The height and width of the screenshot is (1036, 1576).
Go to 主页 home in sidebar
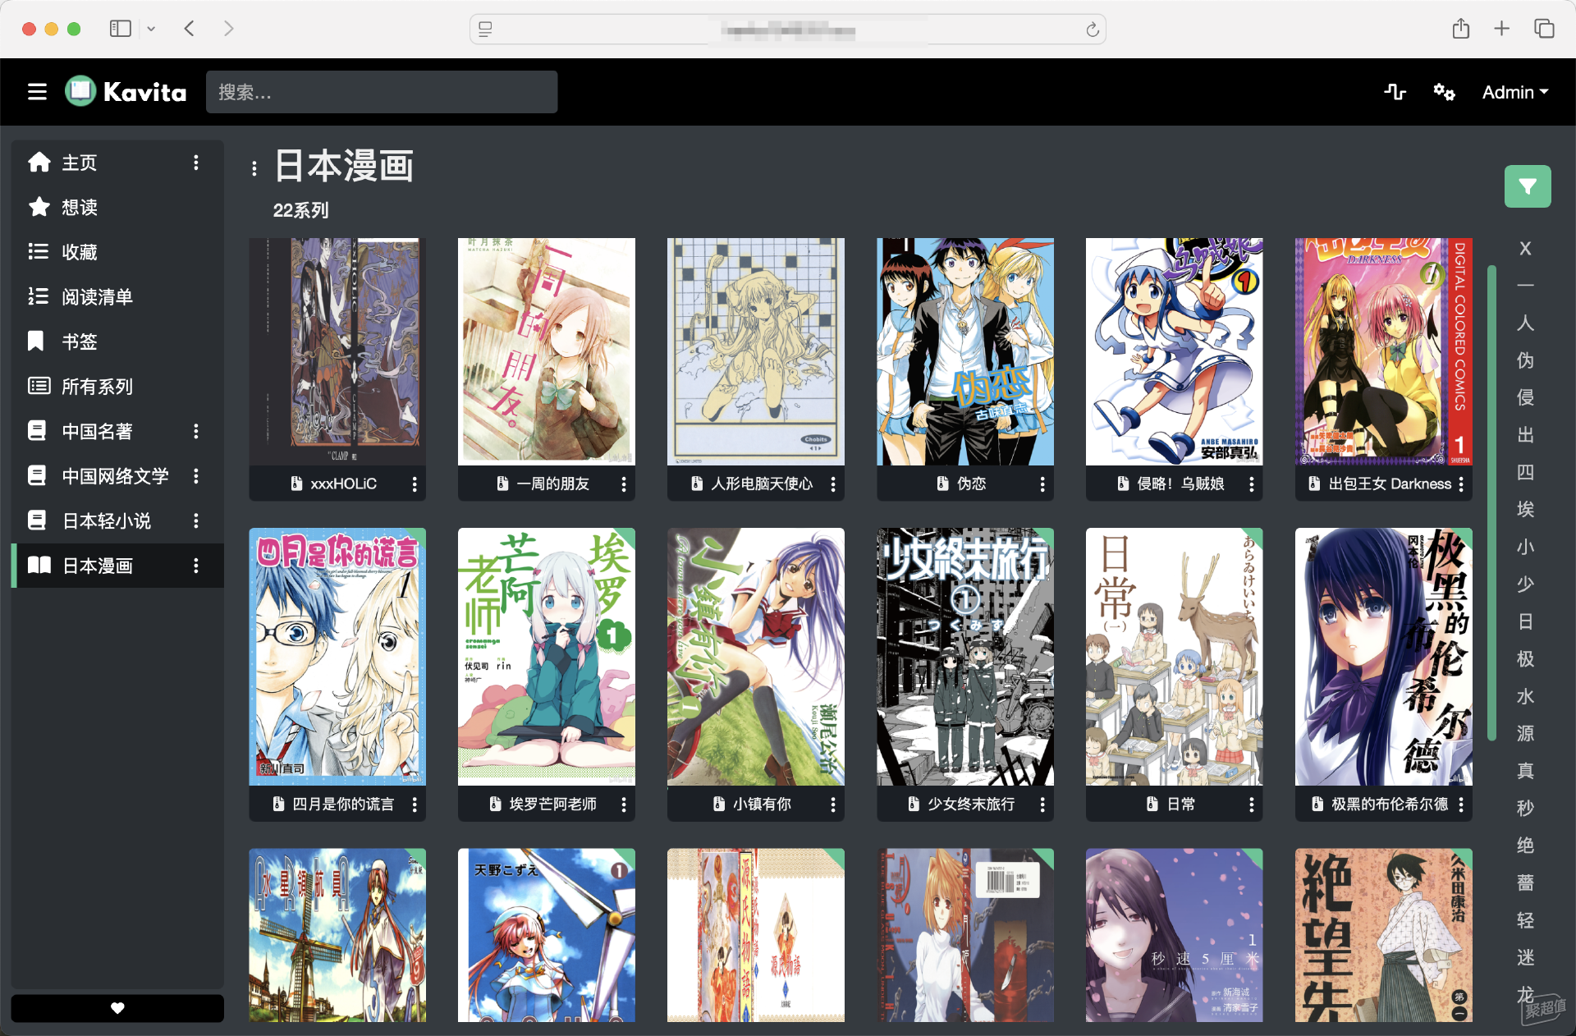80,163
